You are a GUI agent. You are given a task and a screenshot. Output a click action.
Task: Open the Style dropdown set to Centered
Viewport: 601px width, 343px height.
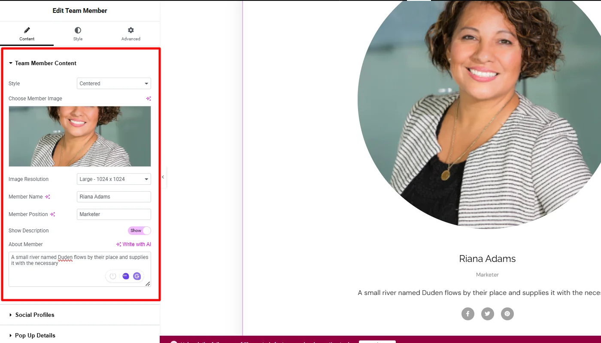114,84
